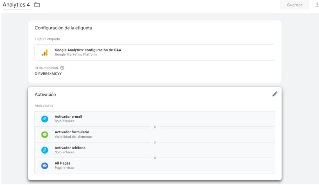Viewport: 319px width, 185px height.
Task: Click the Google Analytics bar chart icon
Action: coord(45,52)
